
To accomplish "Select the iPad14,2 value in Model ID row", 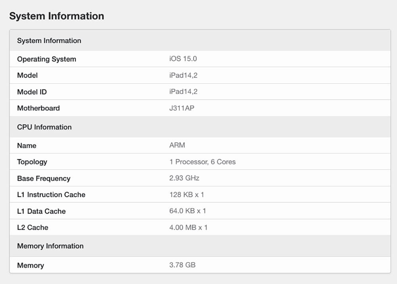I will 183,92.
